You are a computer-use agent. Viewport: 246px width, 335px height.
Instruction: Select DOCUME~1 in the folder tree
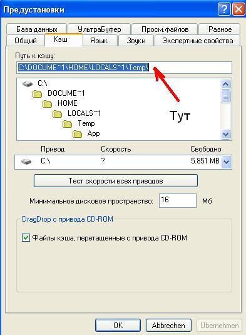point(66,93)
